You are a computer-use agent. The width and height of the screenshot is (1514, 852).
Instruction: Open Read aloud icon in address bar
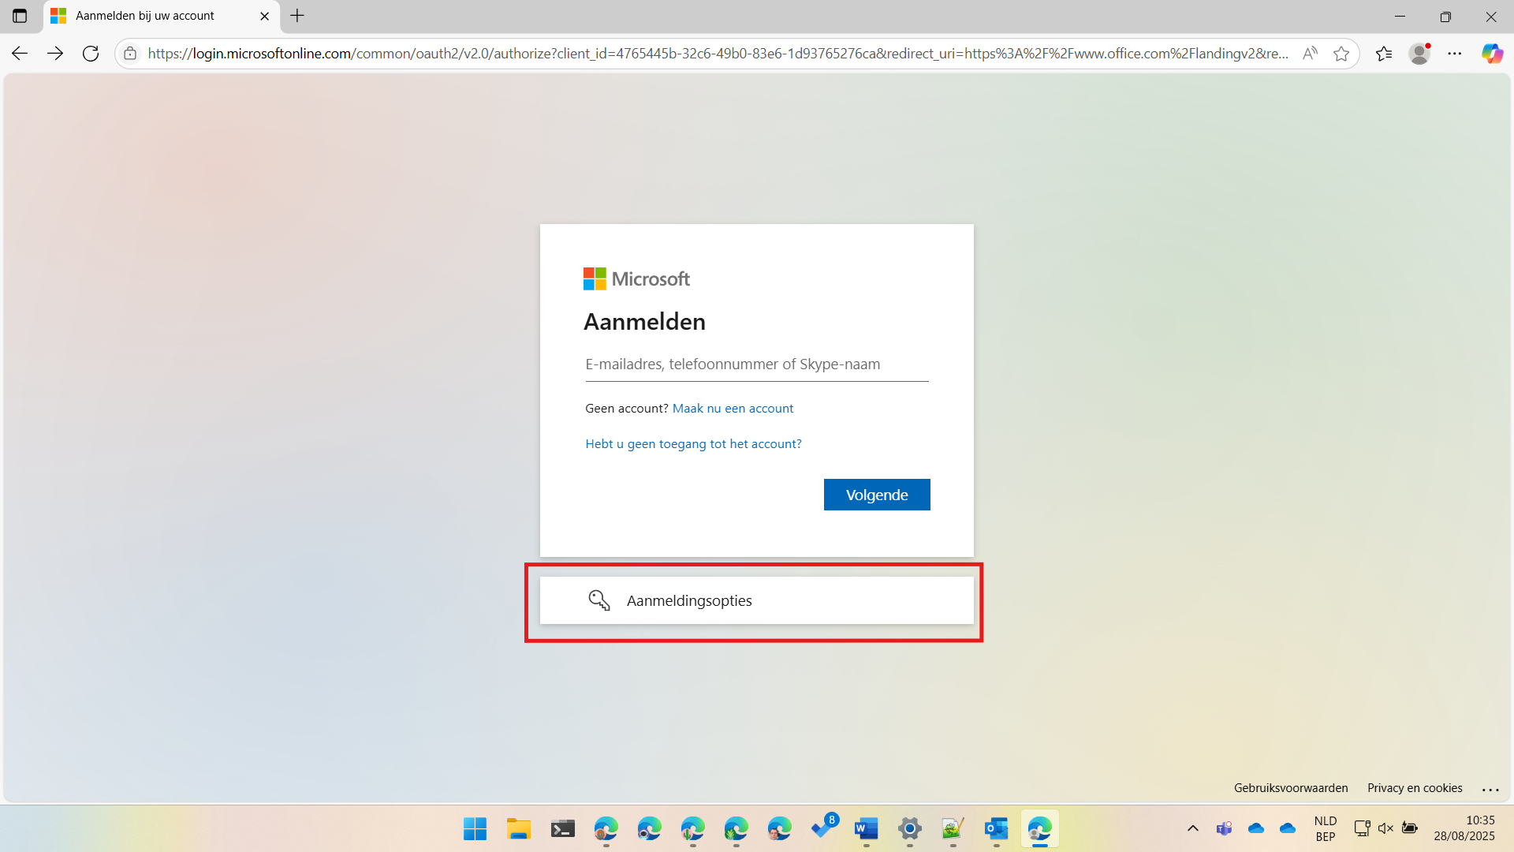(1310, 54)
